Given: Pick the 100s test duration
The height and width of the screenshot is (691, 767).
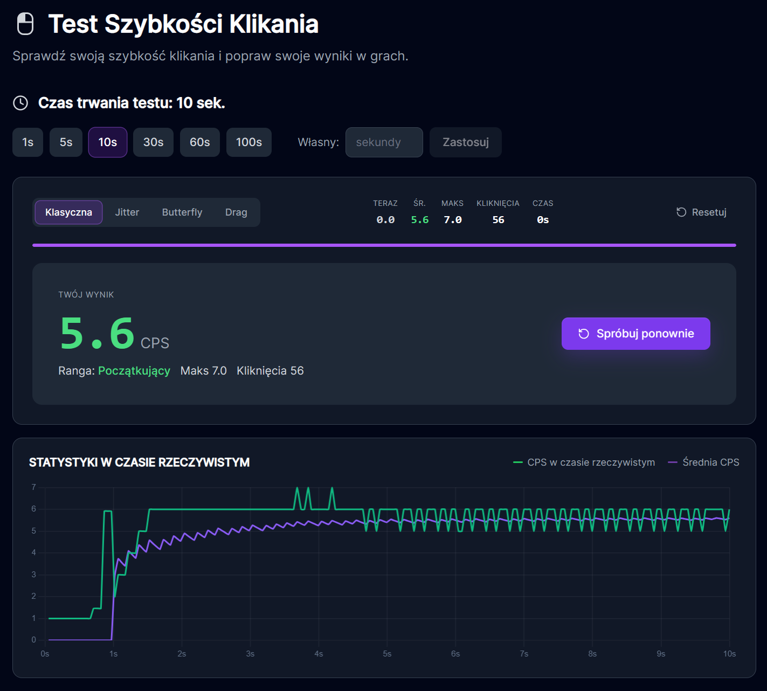Looking at the screenshot, I should (x=249, y=142).
